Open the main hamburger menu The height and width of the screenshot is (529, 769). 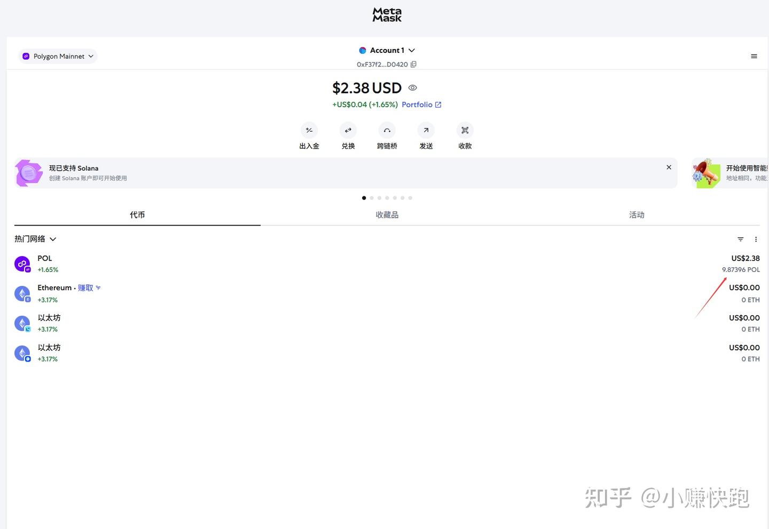(x=754, y=56)
